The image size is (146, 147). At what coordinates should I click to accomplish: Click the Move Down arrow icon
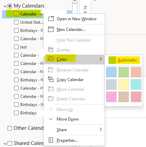click(x=51, y=119)
